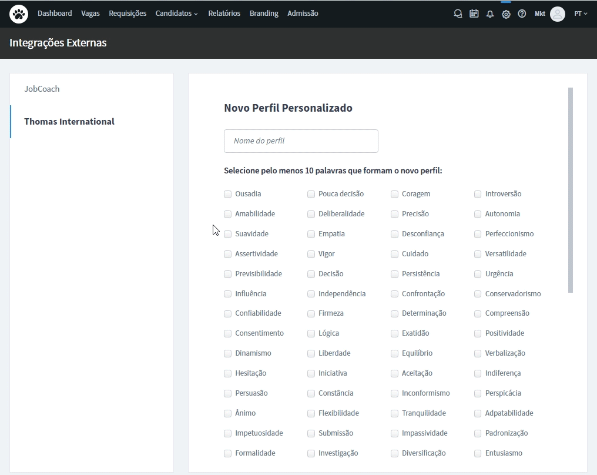Open the Candidatos dropdown menu

[173, 13]
